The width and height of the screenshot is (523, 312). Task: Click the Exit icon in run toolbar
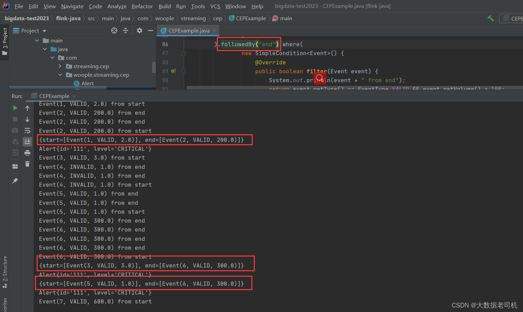coord(15,152)
